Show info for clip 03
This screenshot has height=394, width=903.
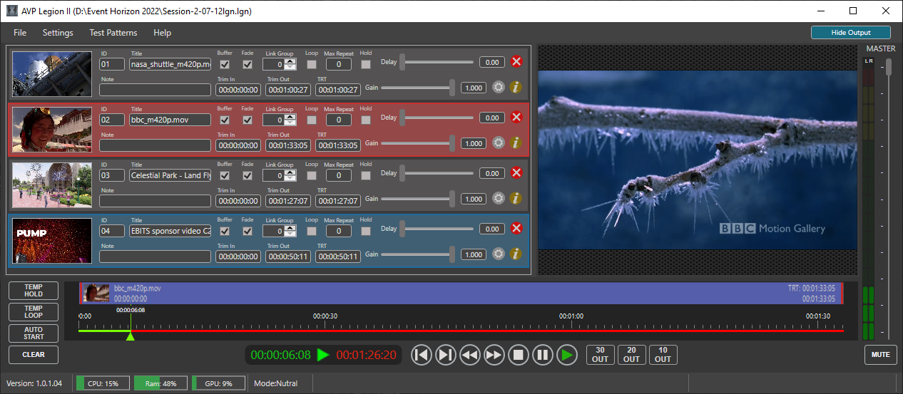click(517, 198)
